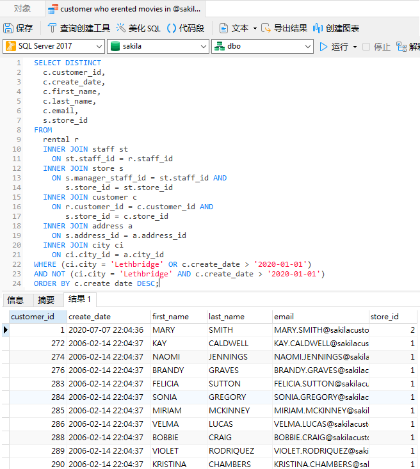Click line number 12 in the gutter

pos(17,168)
